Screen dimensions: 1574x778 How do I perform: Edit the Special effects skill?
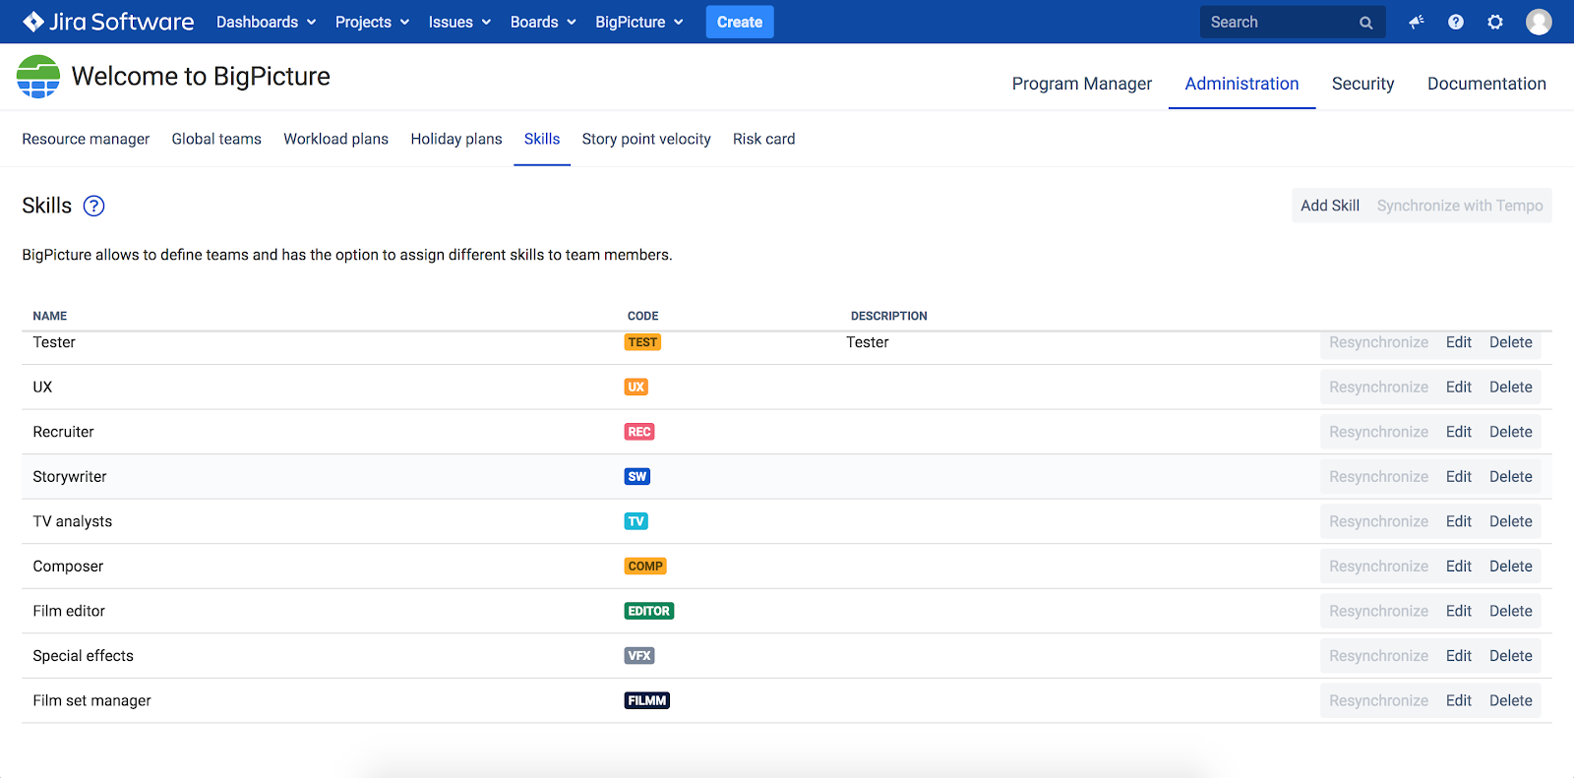[1459, 656]
